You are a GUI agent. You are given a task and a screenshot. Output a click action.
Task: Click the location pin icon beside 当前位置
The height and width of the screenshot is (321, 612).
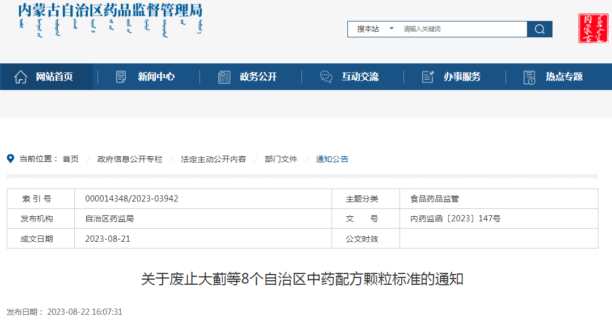coord(11,159)
